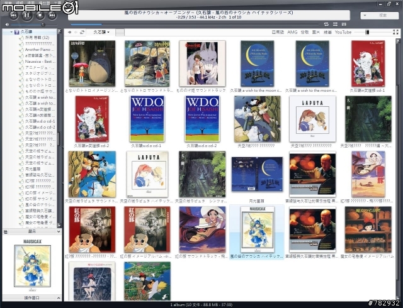Open the 紅の豚 サウンドトラック cover

click(x=202, y=229)
